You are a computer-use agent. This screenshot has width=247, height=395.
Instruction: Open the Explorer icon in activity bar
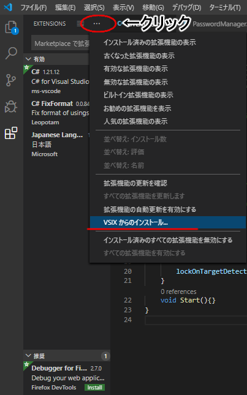[12, 27]
